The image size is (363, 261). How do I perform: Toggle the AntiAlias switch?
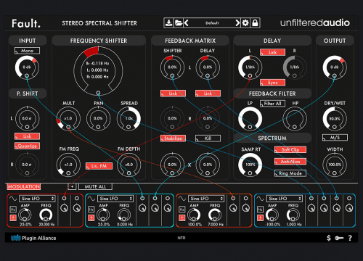pos(290,162)
